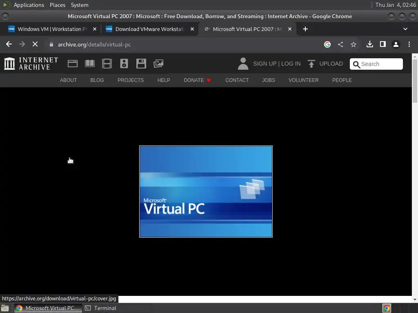The image size is (418, 313).
Task: Click the LOG IN link
Action: click(291, 64)
